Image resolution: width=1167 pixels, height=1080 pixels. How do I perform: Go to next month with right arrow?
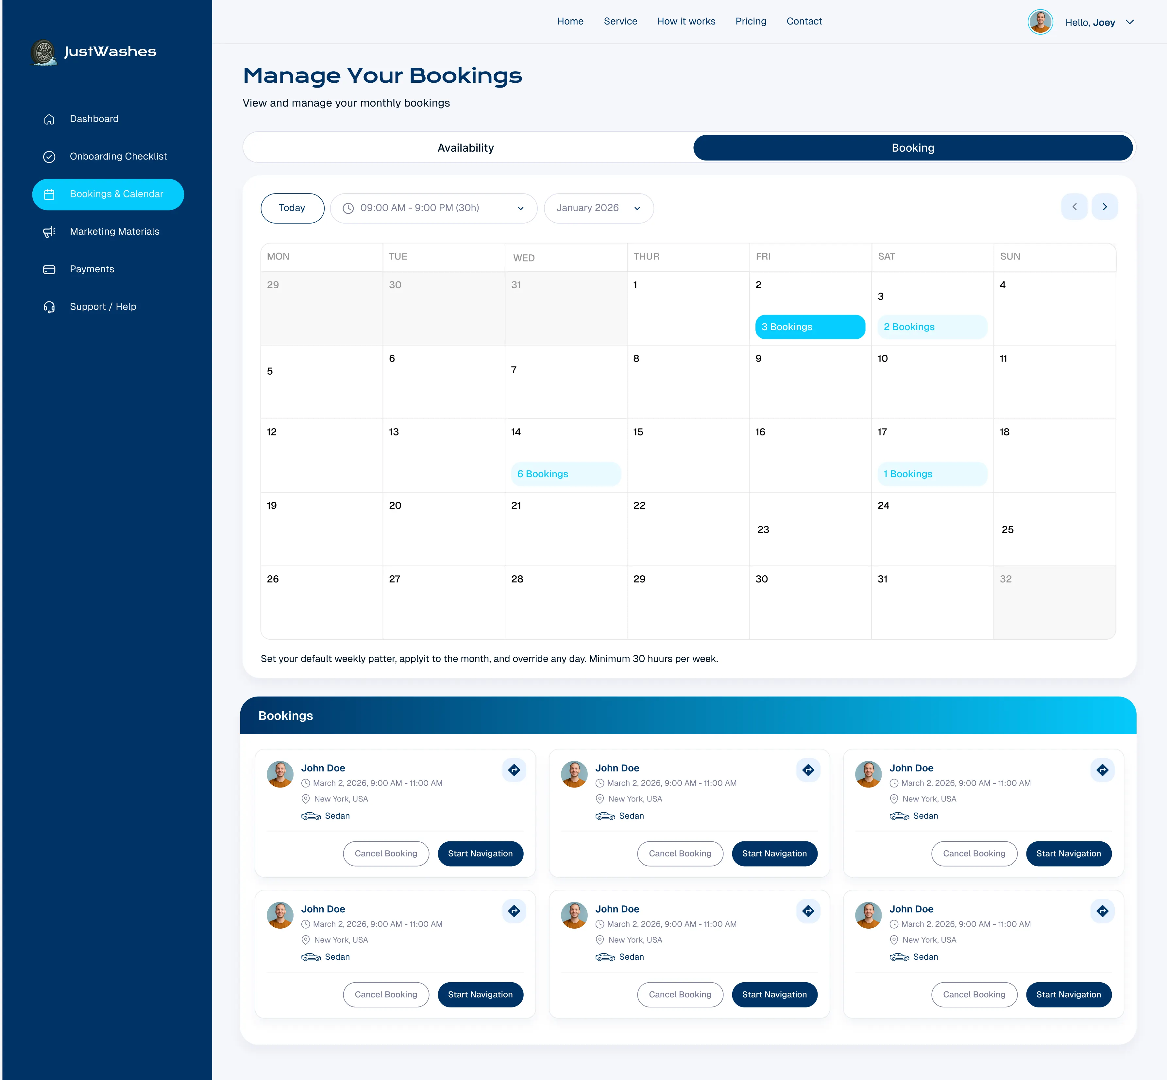click(x=1104, y=207)
